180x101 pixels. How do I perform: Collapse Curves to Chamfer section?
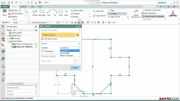[79, 30]
